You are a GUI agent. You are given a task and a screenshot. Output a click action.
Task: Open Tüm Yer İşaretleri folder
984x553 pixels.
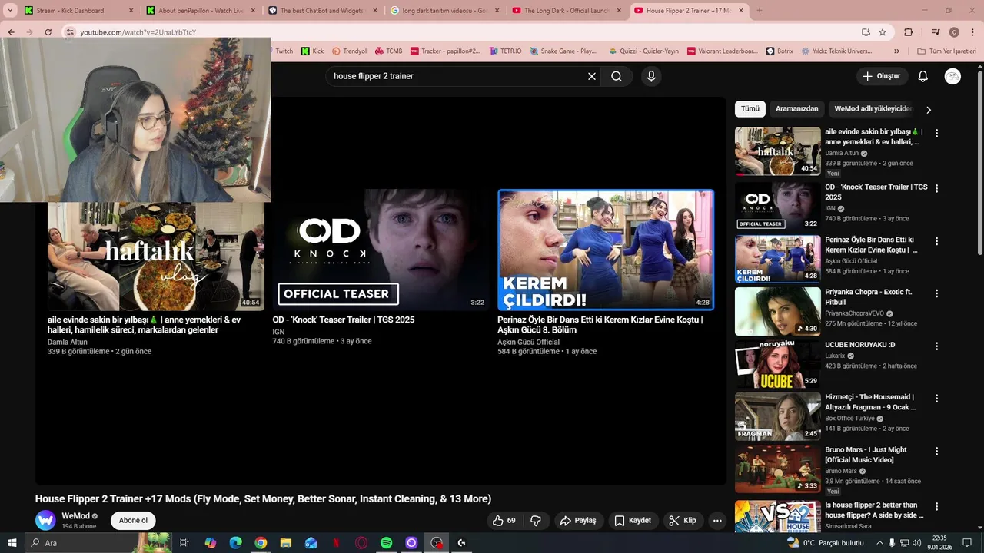[946, 51]
